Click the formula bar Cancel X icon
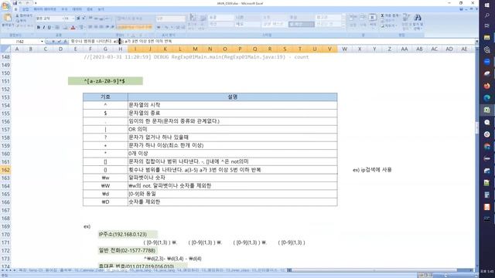 [x=53, y=41]
